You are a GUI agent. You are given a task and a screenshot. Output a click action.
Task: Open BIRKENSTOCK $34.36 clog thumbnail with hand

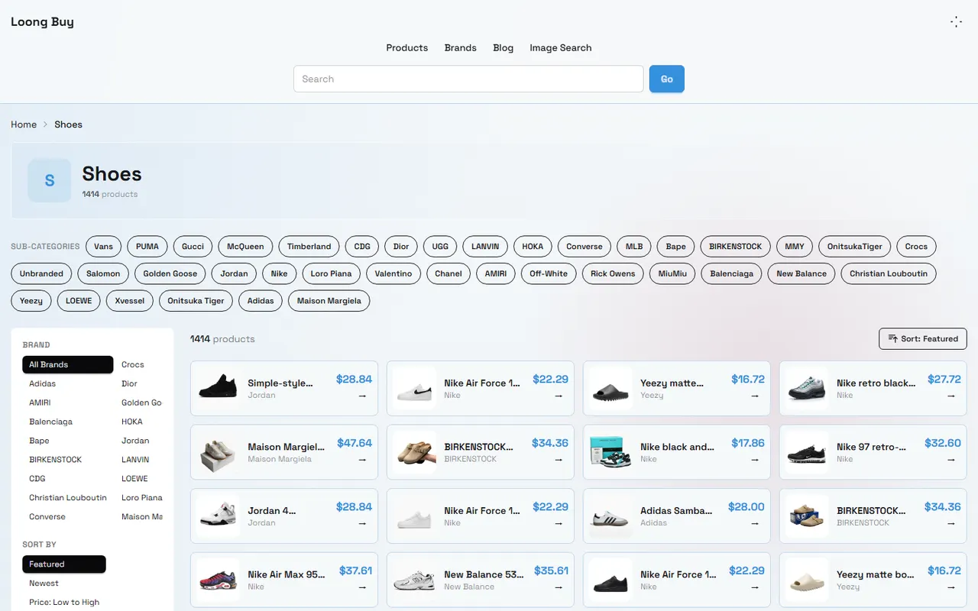click(414, 452)
